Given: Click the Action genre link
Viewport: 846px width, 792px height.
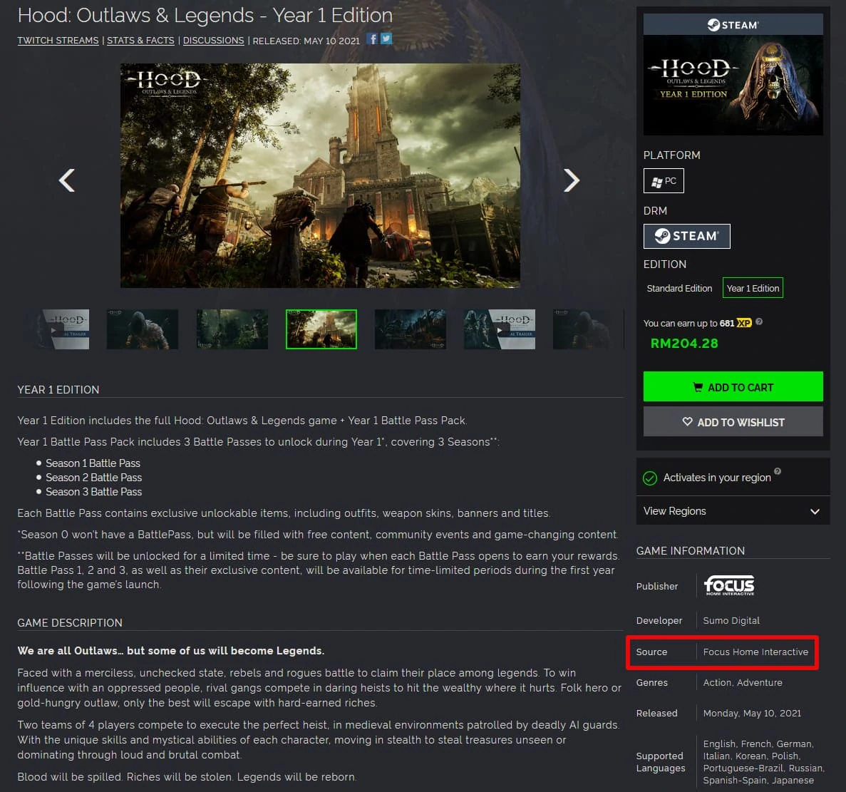Looking at the screenshot, I should (717, 682).
